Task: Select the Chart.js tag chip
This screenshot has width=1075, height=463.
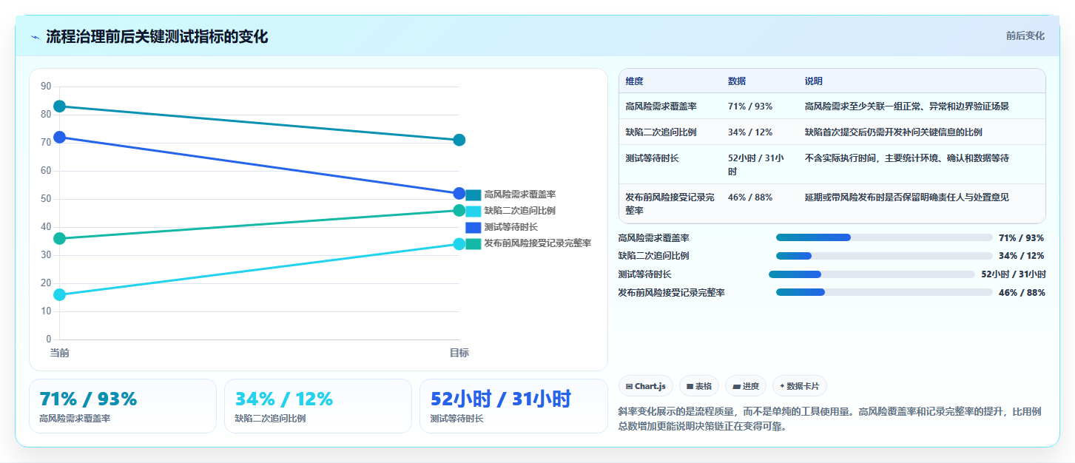Action: 646,386
